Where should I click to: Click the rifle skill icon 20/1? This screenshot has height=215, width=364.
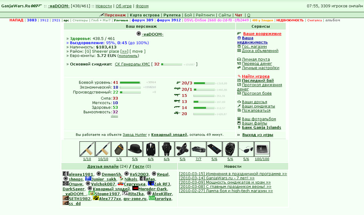click(177, 89)
